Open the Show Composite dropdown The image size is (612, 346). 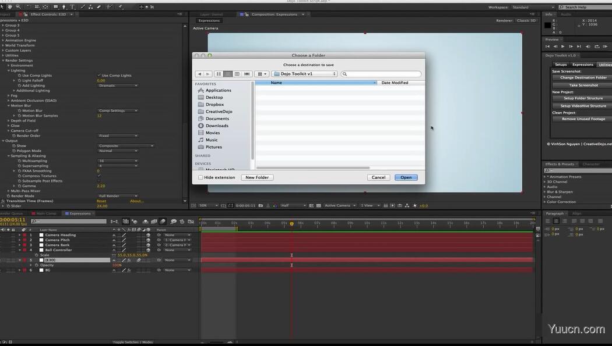pos(125,146)
